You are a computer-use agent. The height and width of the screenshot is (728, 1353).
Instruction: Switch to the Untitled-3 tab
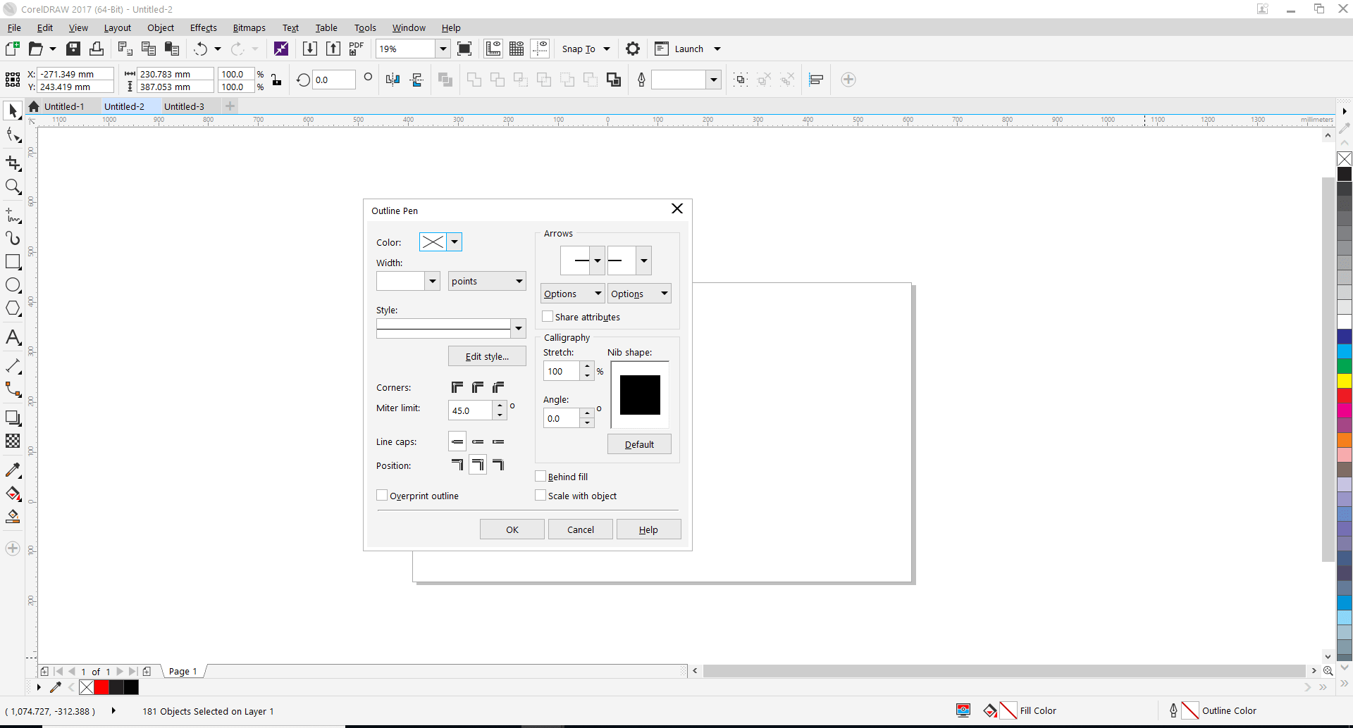pos(184,106)
